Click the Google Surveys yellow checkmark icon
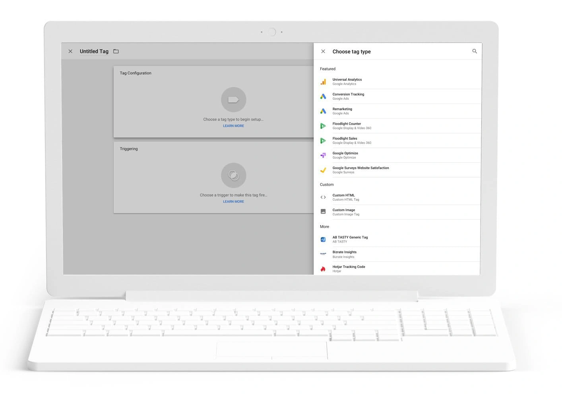The width and height of the screenshot is (562, 397). 323,170
